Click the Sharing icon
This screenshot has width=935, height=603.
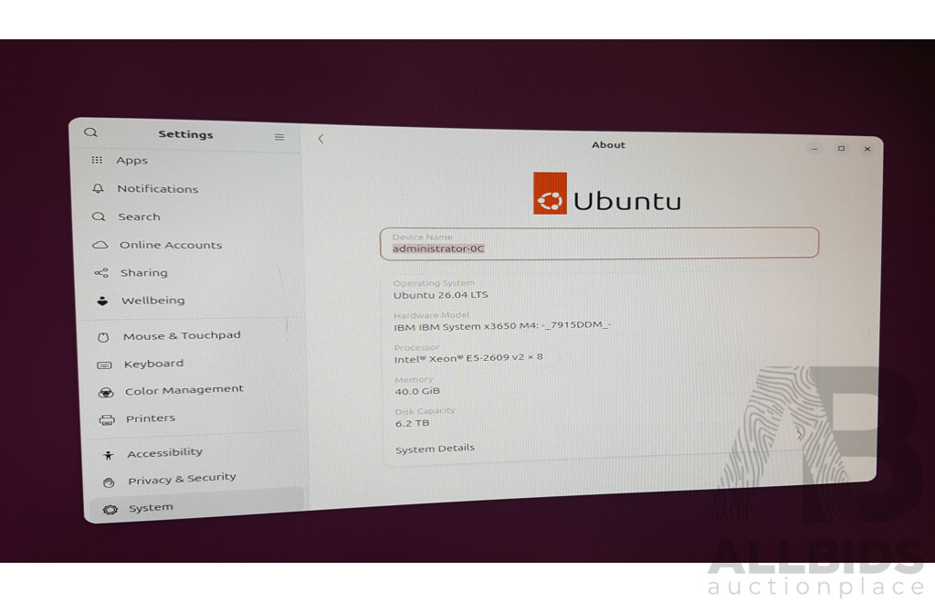[101, 272]
